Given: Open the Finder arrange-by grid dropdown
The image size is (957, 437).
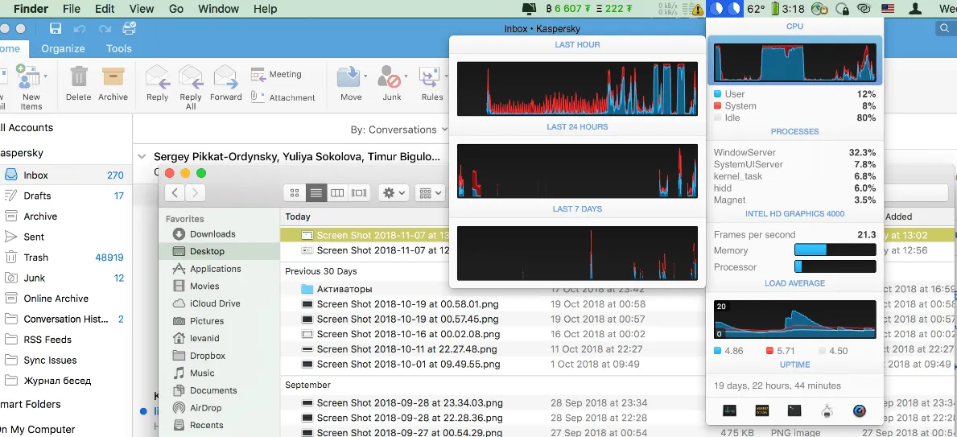Looking at the screenshot, I should click(x=431, y=193).
